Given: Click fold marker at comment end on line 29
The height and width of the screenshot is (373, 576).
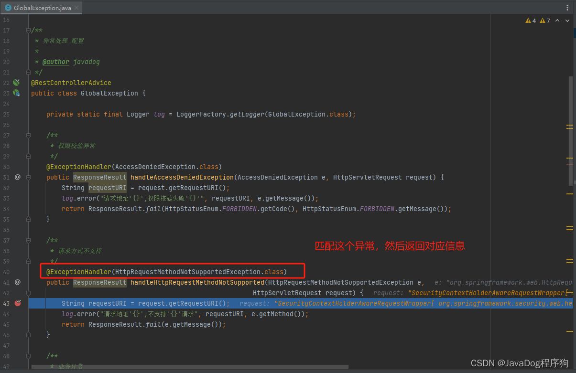Looking at the screenshot, I should [x=29, y=156].
